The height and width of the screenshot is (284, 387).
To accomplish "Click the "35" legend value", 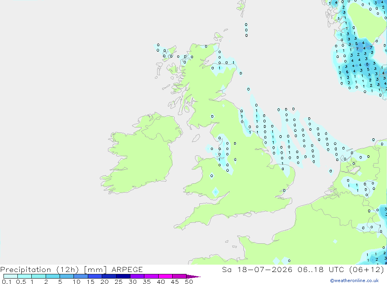I will 147,282.
